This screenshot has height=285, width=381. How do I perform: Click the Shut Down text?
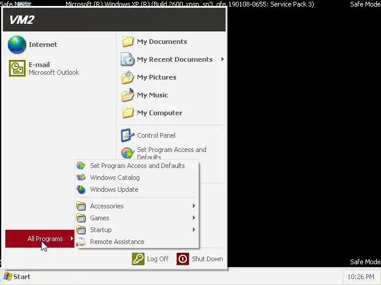pyautogui.click(x=207, y=259)
